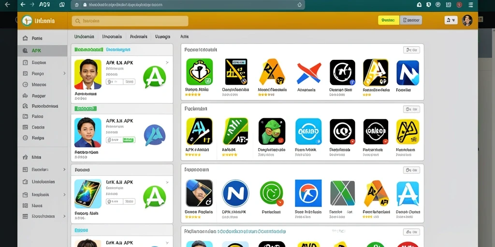Open the green circle smiley app icon
The height and width of the screenshot is (247, 495).
pos(272,193)
